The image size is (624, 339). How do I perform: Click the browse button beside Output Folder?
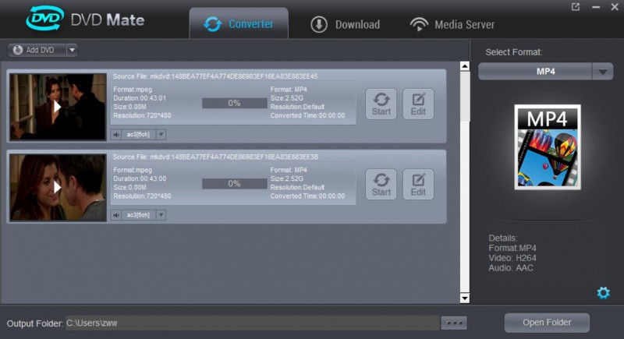point(453,323)
